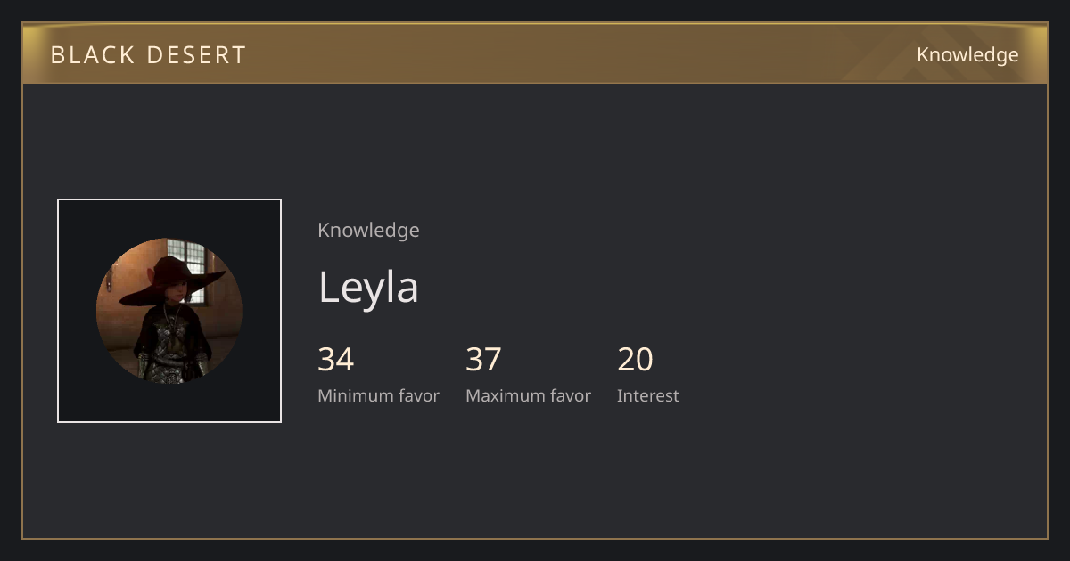Select the interest value 20
Image resolution: width=1070 pixels, height=561 pixels.
(x=635, y=360)
